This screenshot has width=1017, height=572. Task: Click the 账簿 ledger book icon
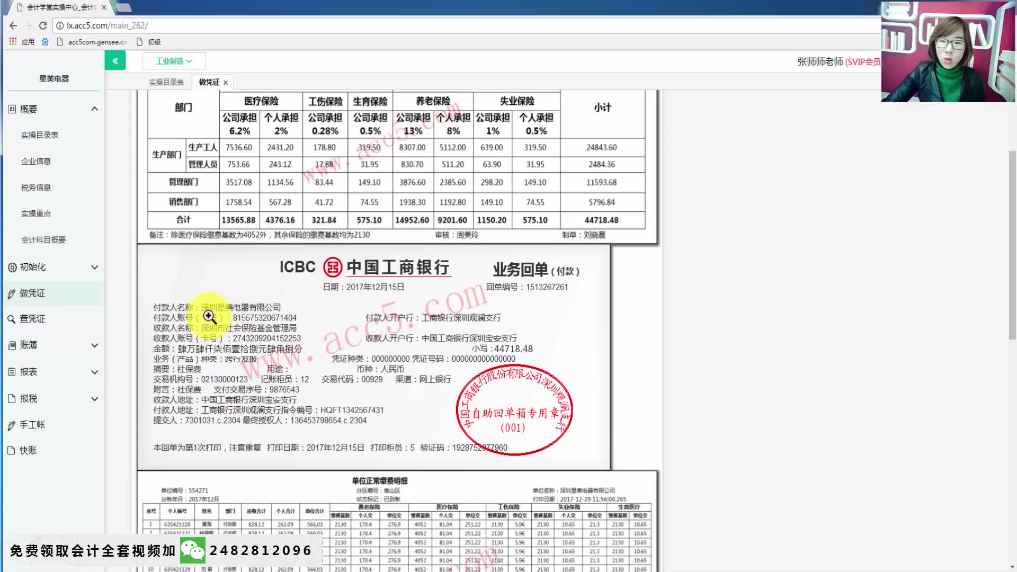pos(12,345)
